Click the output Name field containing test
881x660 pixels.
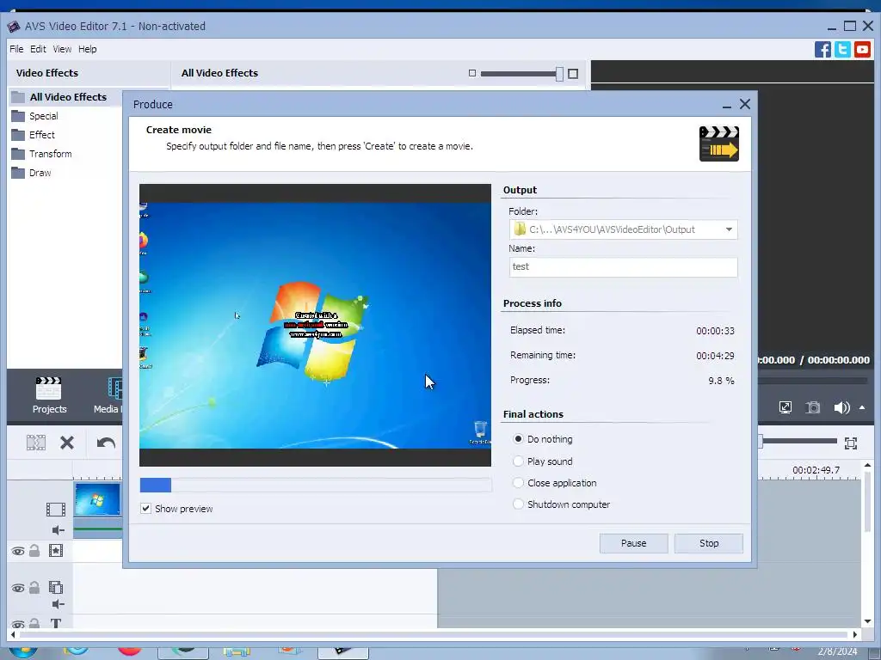click(x=623, y=267)
